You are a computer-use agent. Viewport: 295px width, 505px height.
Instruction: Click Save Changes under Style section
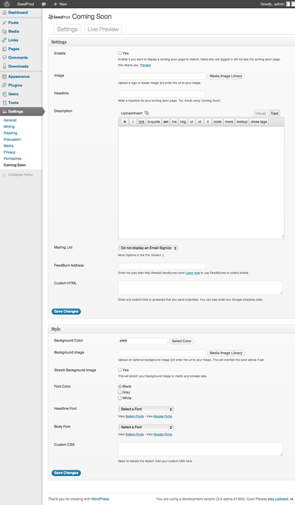[x=66, y=473]
